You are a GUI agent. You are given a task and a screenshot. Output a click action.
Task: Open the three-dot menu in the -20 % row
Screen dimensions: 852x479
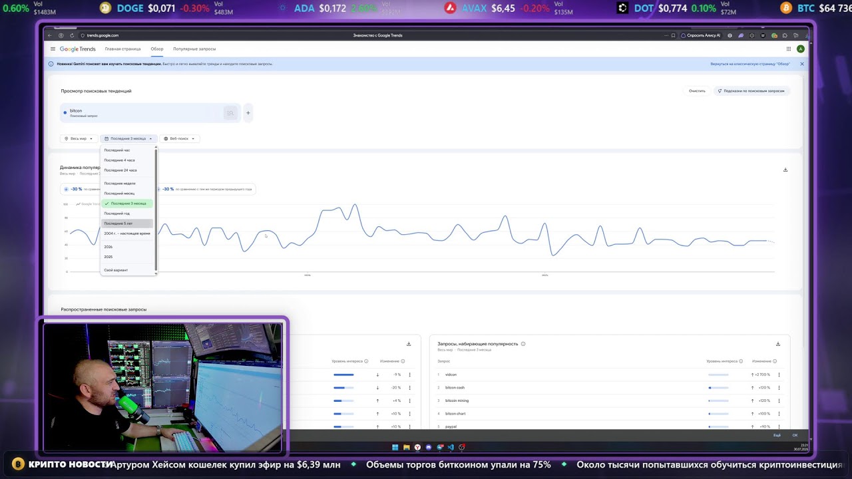coord(409,388)
